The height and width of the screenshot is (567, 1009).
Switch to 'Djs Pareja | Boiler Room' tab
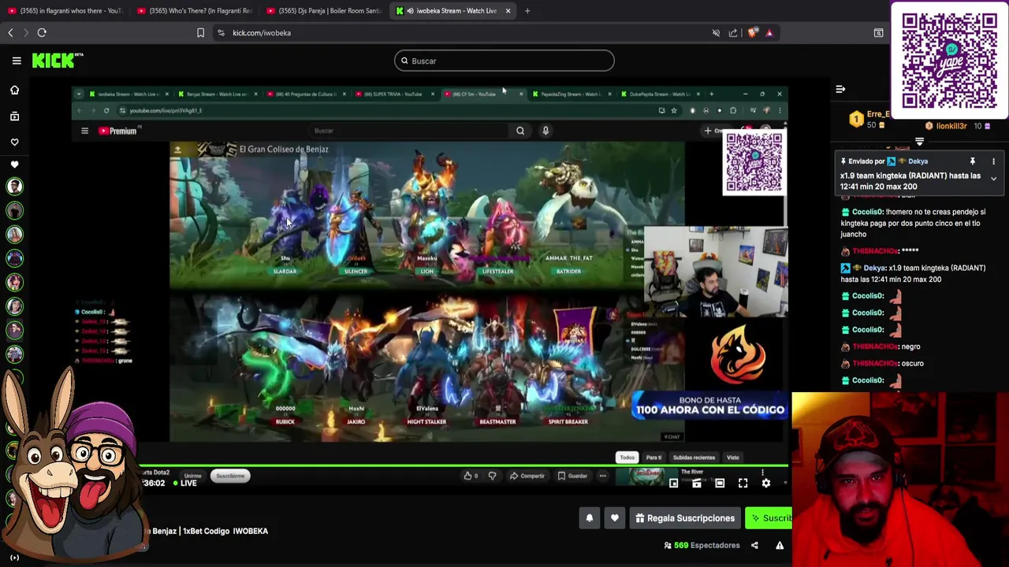tap(323, 11)
